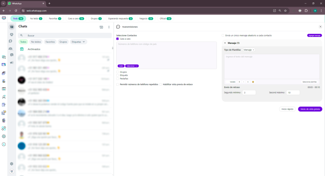Insert emoji via the smiley icon
The height and width of the screenshot is (176, 325).
(x=253, y=82)
